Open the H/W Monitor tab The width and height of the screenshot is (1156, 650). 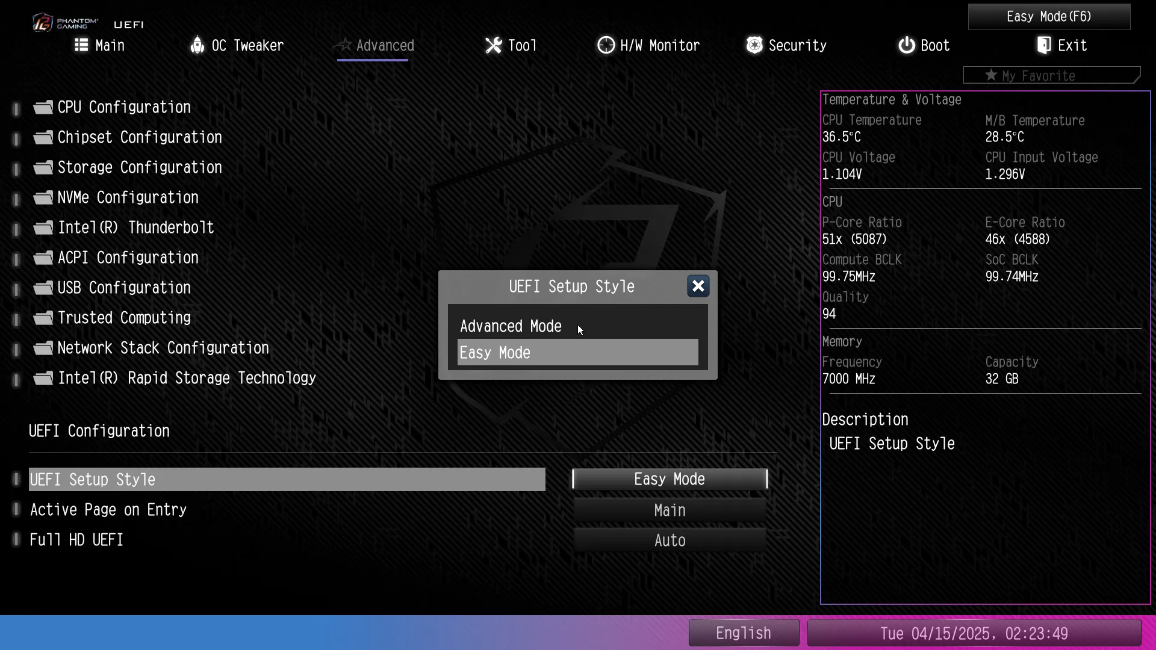click(648, 45)
